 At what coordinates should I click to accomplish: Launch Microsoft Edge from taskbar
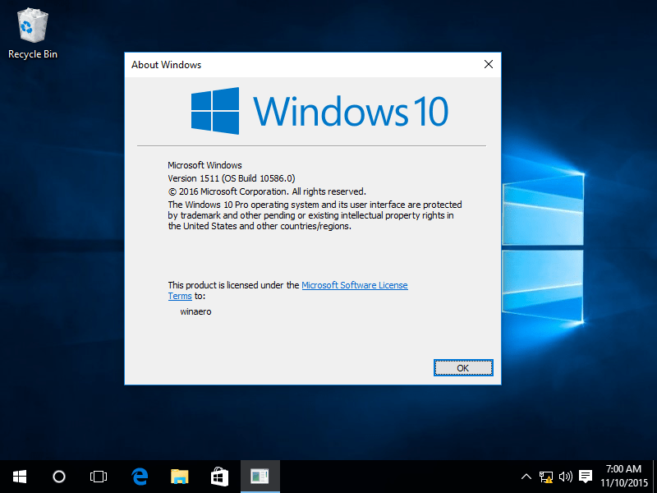139,477
